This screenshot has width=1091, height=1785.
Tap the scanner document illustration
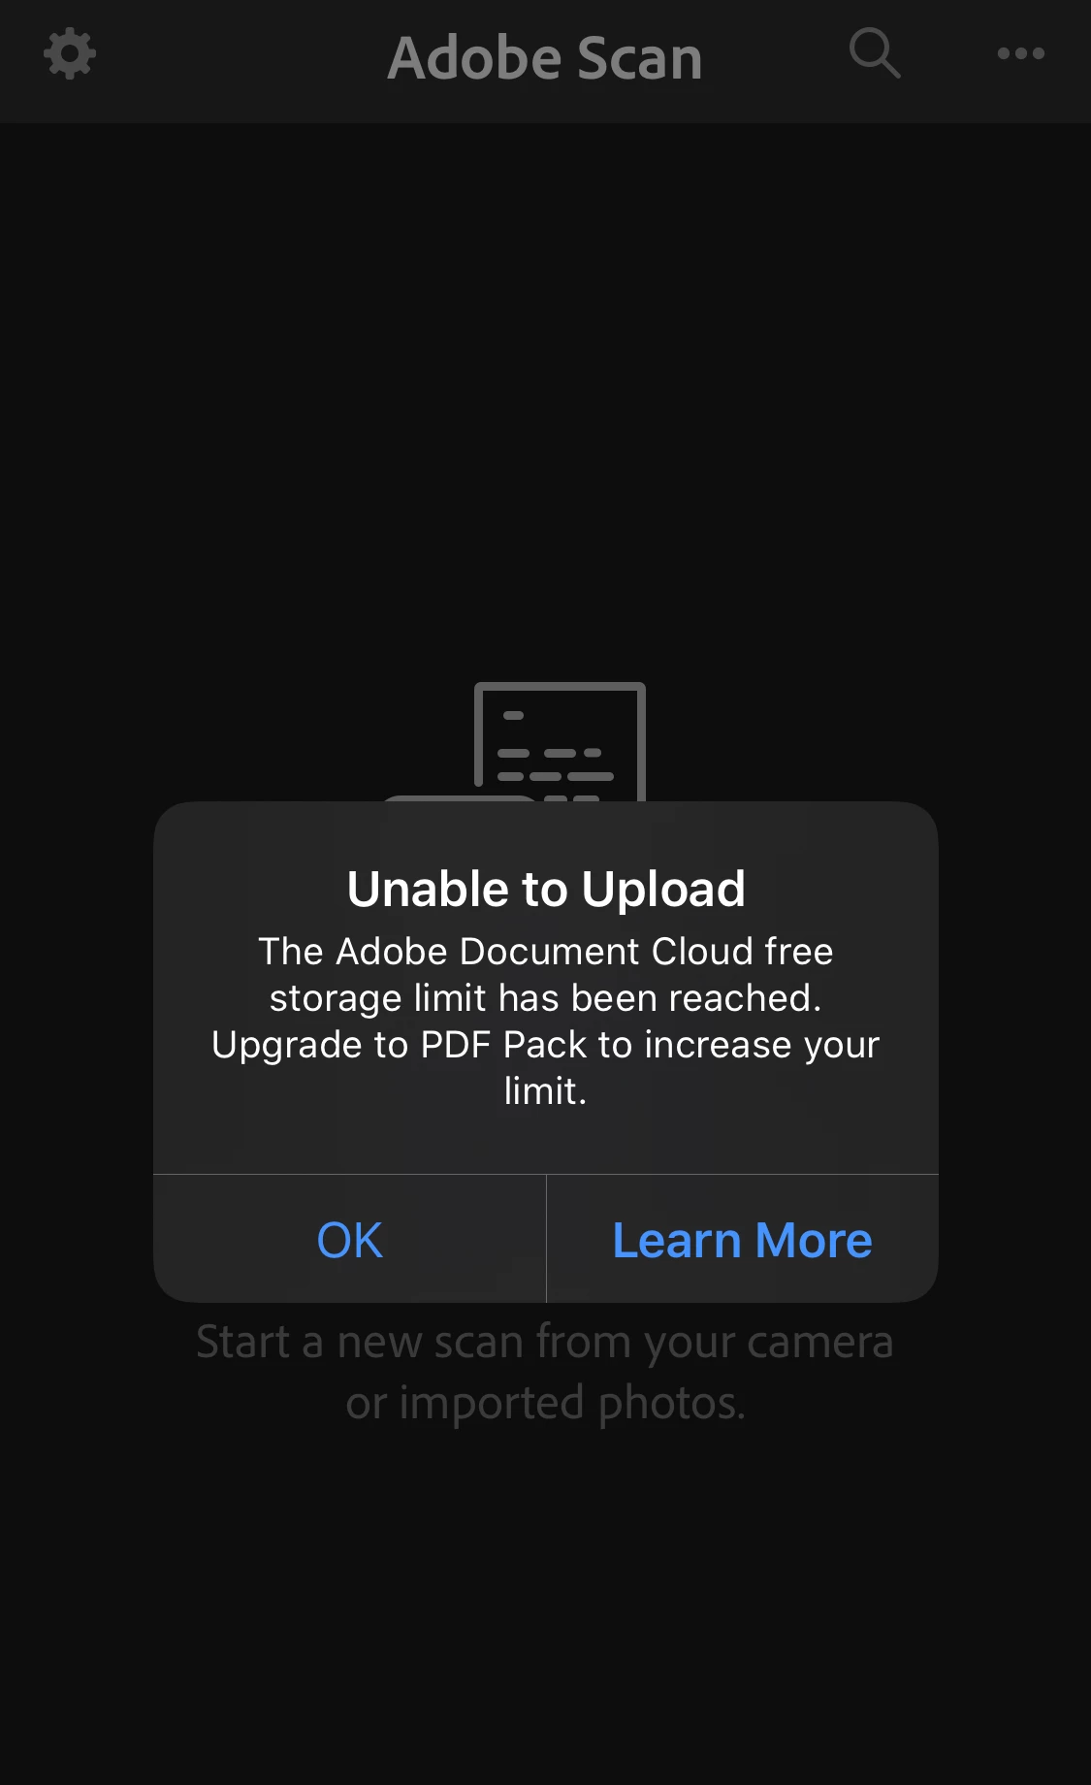tap(559, 742)
